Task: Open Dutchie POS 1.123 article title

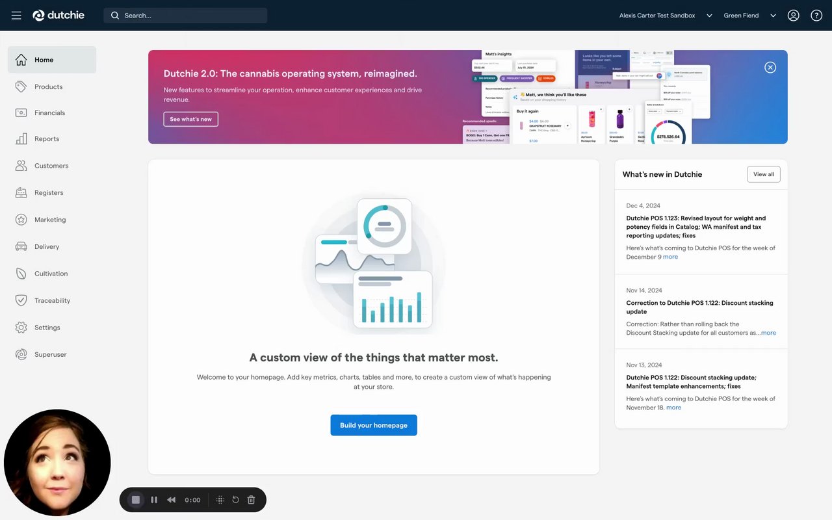Action: click(x=696, y=227)
